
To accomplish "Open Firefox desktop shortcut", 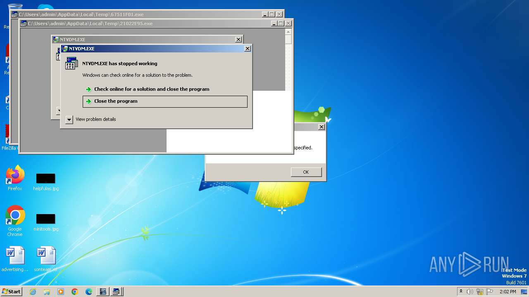I will click(15, 178).
